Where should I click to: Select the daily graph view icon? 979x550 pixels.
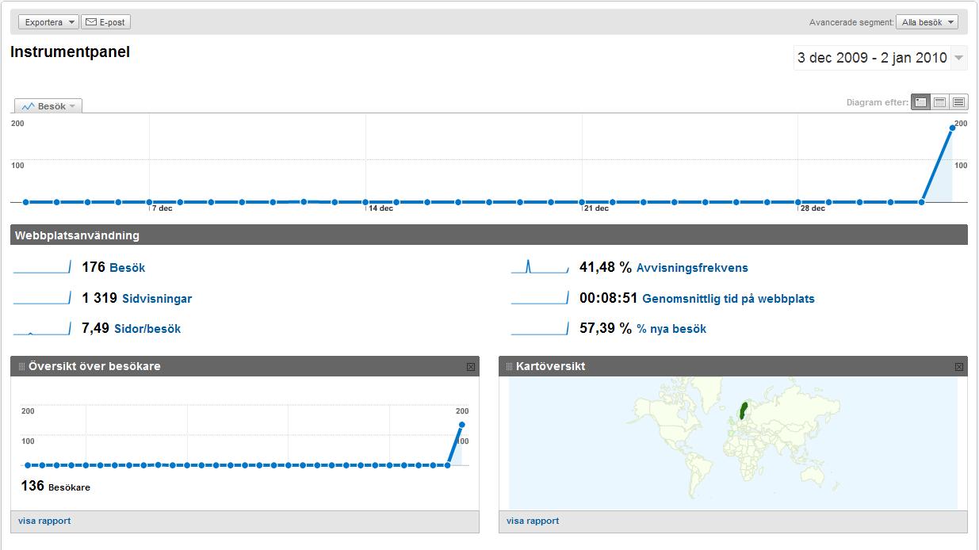(920, 102)
